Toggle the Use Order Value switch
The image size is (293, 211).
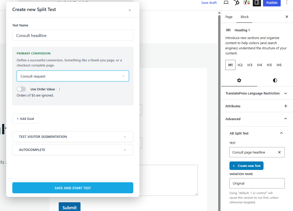(21, 89)
